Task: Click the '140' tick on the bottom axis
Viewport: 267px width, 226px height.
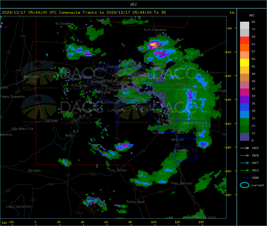Action: (x=201, y=222)
